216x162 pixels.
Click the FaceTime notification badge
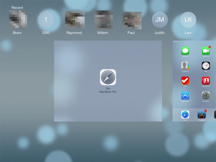pos(210,47)
